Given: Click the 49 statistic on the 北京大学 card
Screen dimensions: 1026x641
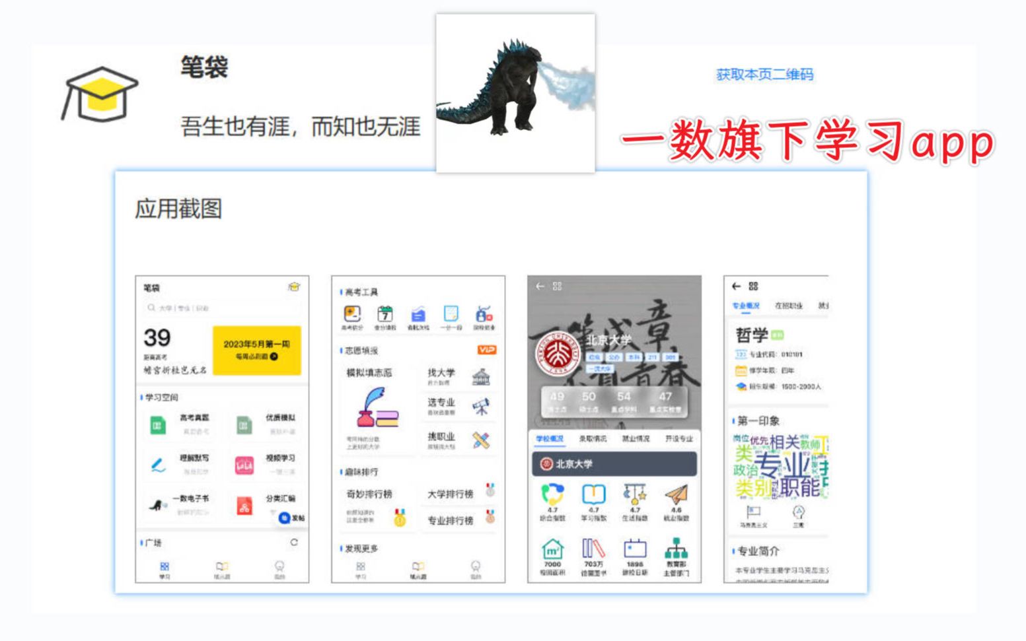Looking at the screenshot, I should [557, 397].
